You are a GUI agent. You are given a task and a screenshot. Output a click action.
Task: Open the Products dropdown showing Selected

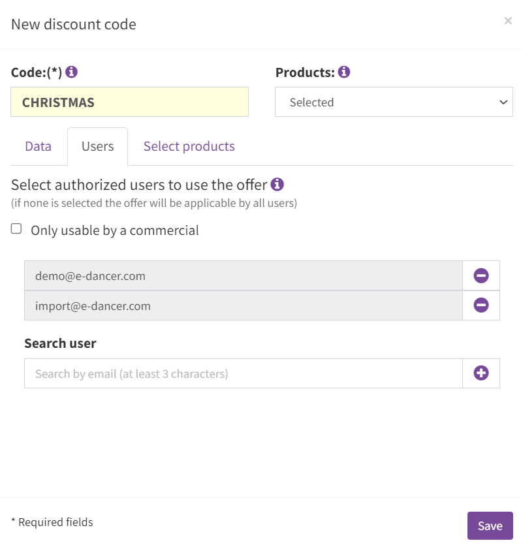394,102
